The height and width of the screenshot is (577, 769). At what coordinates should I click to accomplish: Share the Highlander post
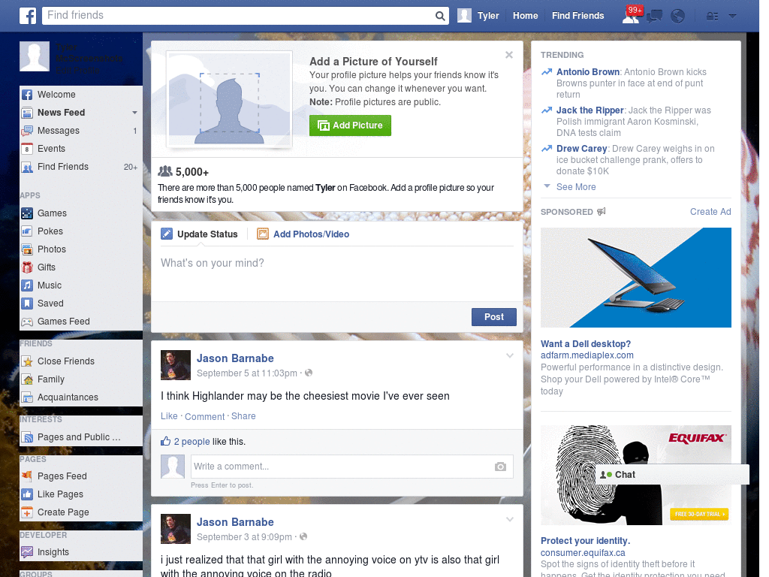243,416
